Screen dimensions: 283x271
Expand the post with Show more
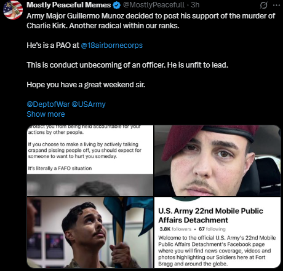point(46,114)
